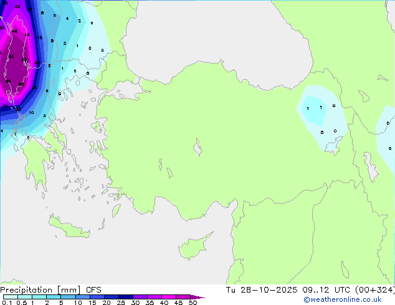The height and width of the screenshot is (305, 395).
Task: Click the island of Crete on the map
Action: 69,227
